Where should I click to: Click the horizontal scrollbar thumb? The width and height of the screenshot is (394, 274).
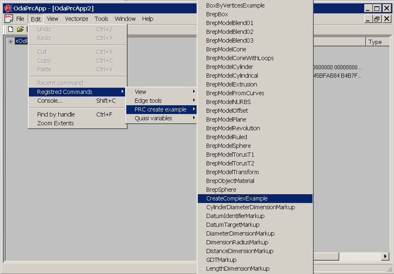coord(326,256)
